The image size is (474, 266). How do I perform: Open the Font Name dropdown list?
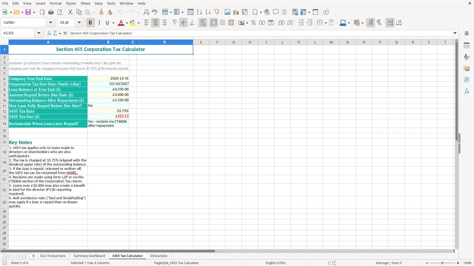tap(51, 22)
